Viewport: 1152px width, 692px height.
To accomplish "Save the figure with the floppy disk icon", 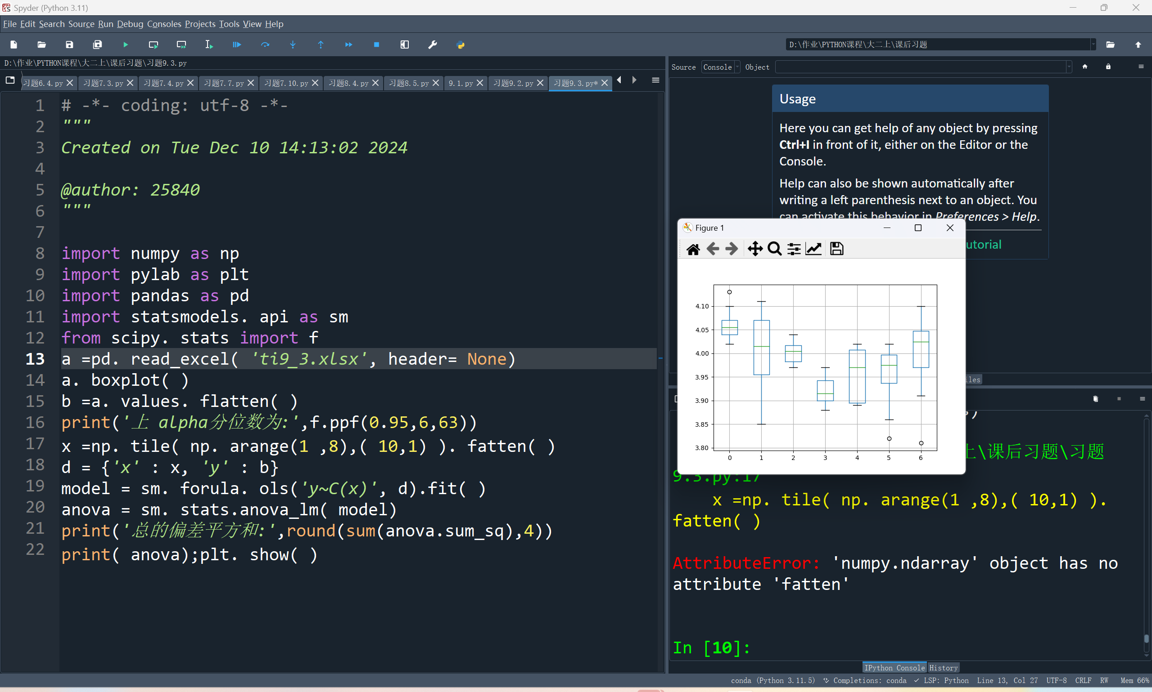I will [x=836, y=249].
